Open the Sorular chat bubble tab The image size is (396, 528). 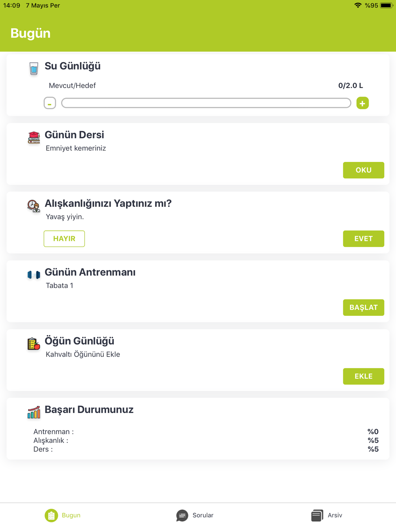coord(194,515)
